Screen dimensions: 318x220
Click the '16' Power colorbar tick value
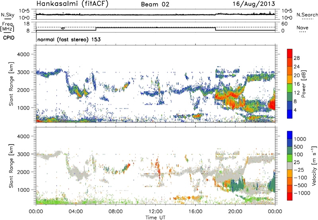[x=296, y=84]
